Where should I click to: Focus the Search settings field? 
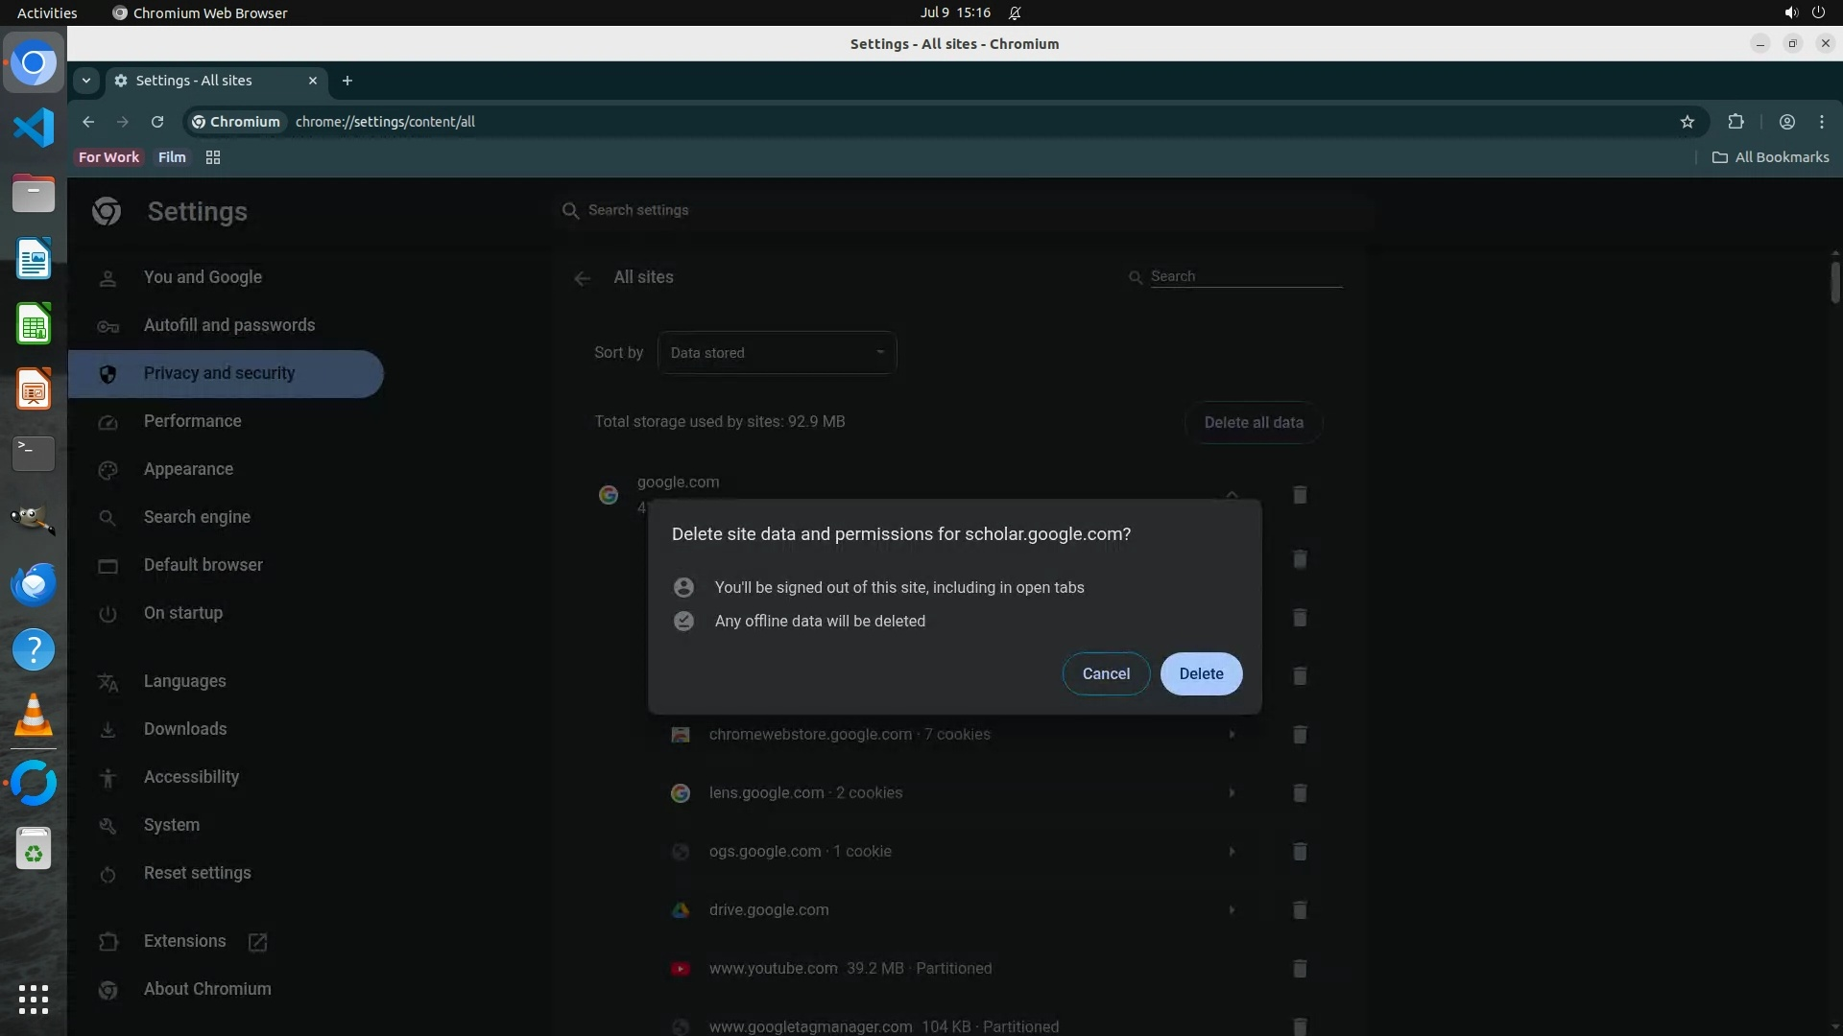[960, 210]
